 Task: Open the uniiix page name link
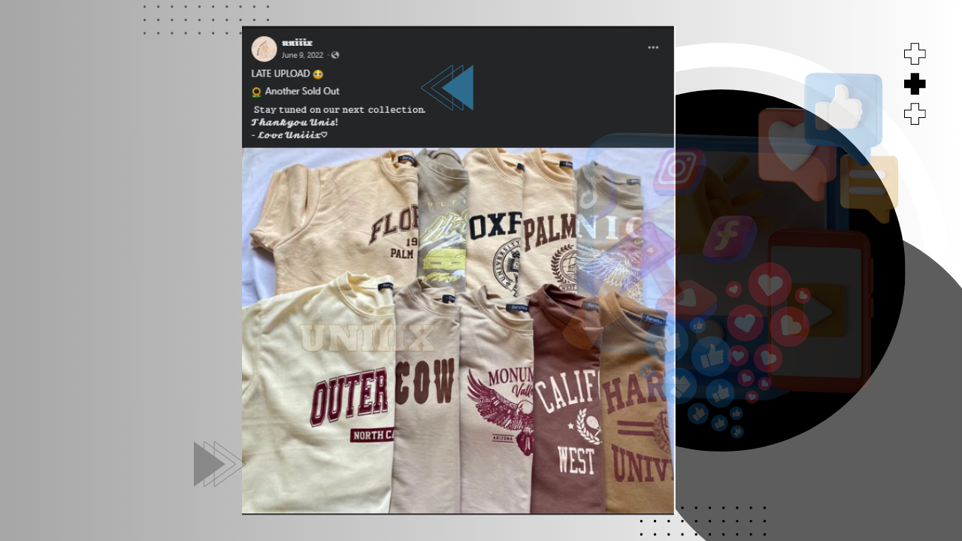pos(297,43)
